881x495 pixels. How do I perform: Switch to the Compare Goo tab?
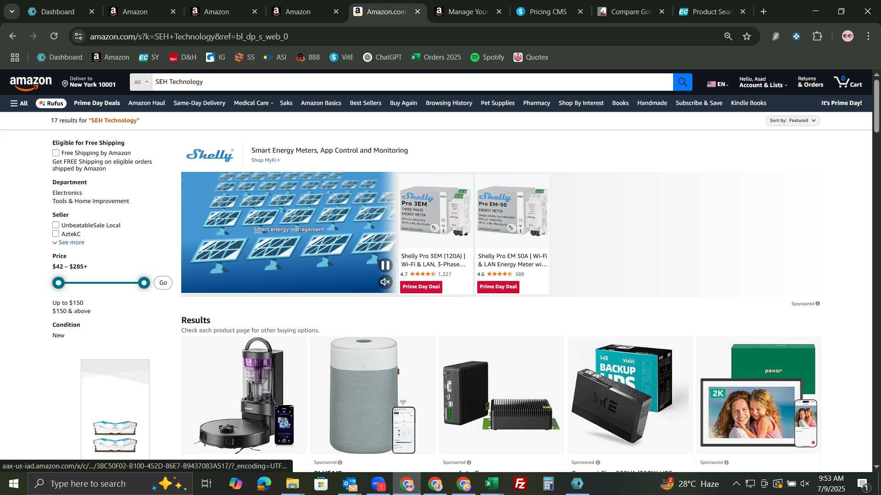630,11
